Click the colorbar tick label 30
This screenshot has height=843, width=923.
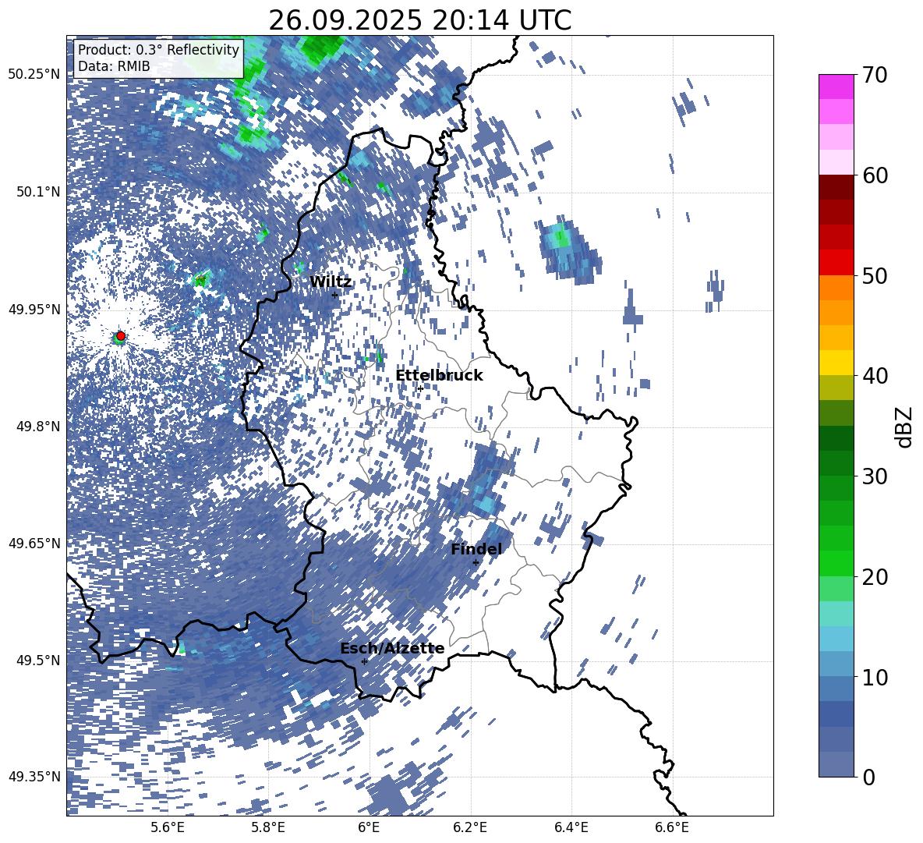pos(875,476)
